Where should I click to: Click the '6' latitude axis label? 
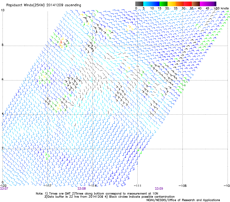(2, 79)
